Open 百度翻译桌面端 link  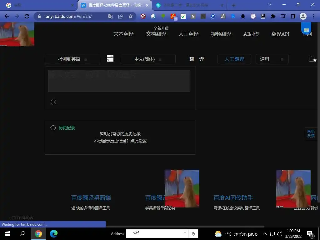click(91, 198)
